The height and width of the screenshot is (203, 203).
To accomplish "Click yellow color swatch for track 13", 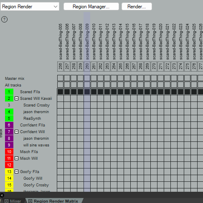I will click(x=9, y=172).
